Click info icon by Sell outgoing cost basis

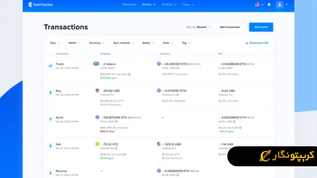coord(125,154)
